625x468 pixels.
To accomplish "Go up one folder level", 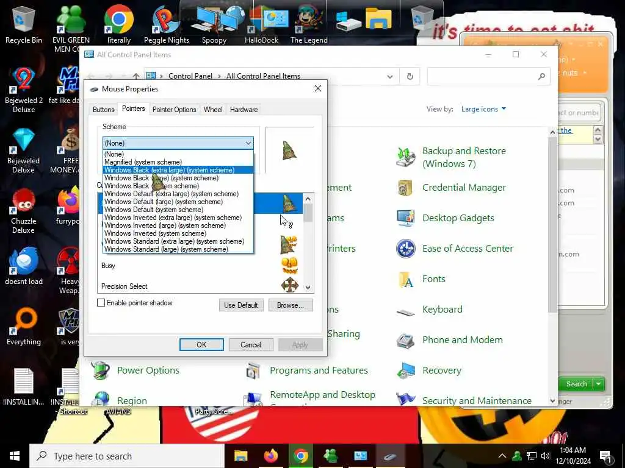I will pyautogui.click(x=136, y=76).
